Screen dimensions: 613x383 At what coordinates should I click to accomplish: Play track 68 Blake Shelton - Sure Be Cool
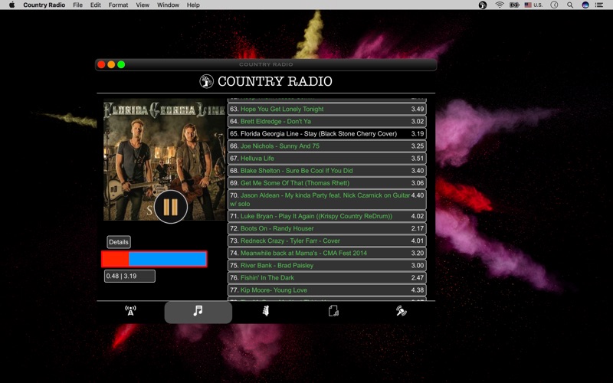click(x=327, y=170)
